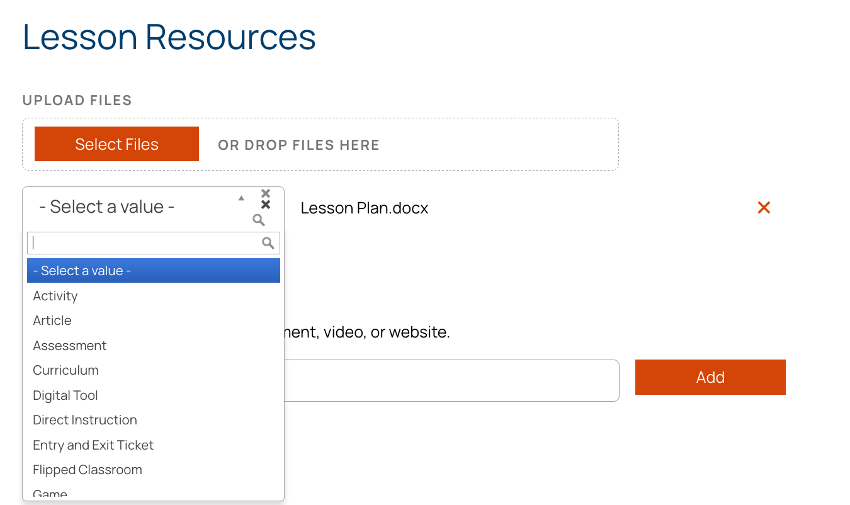Click the orange X beside Lesson Plan.docx

point(764,208)
